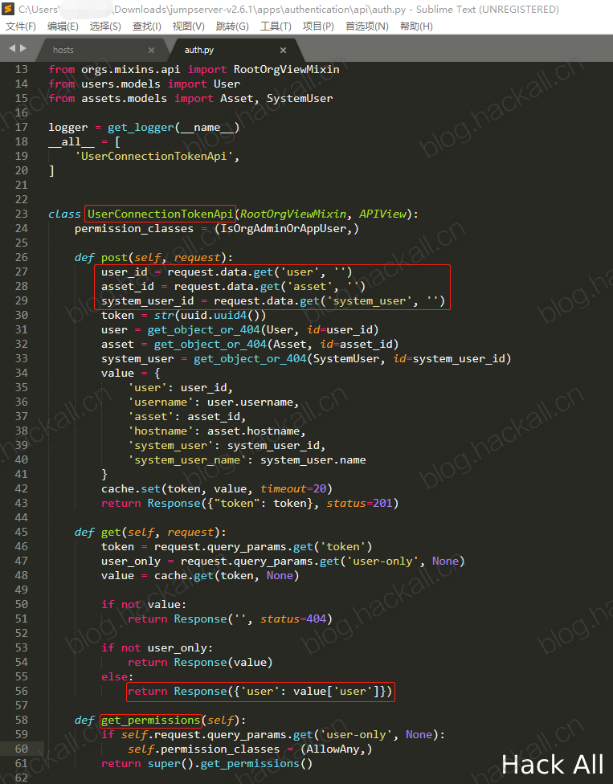The width and height of the screenshot is (613, 784).
Task: Close the hosts tab
Action: click(152, 50)
